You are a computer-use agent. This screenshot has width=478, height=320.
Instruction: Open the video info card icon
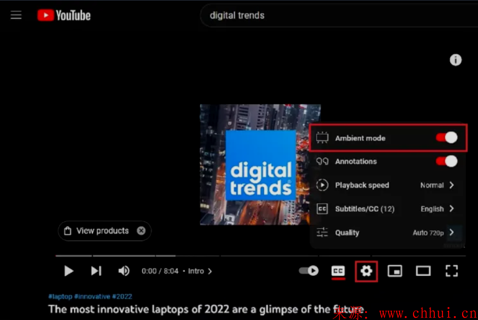pyautogui.click(x=456, y=59)
